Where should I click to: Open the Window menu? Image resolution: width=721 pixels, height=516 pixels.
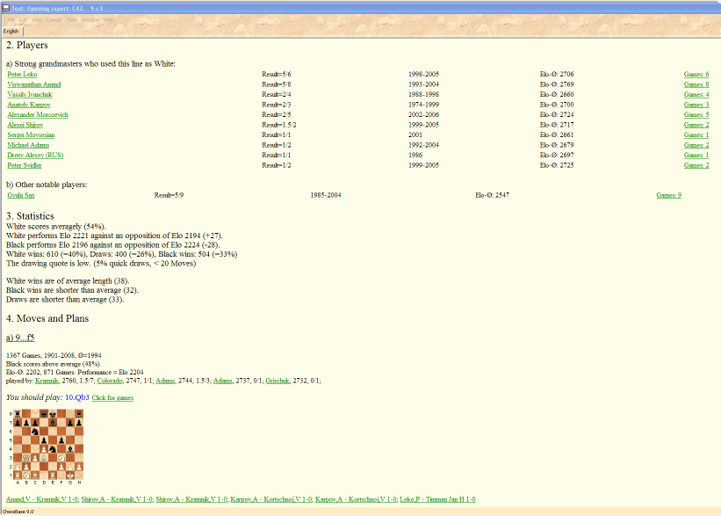point(90,20)
